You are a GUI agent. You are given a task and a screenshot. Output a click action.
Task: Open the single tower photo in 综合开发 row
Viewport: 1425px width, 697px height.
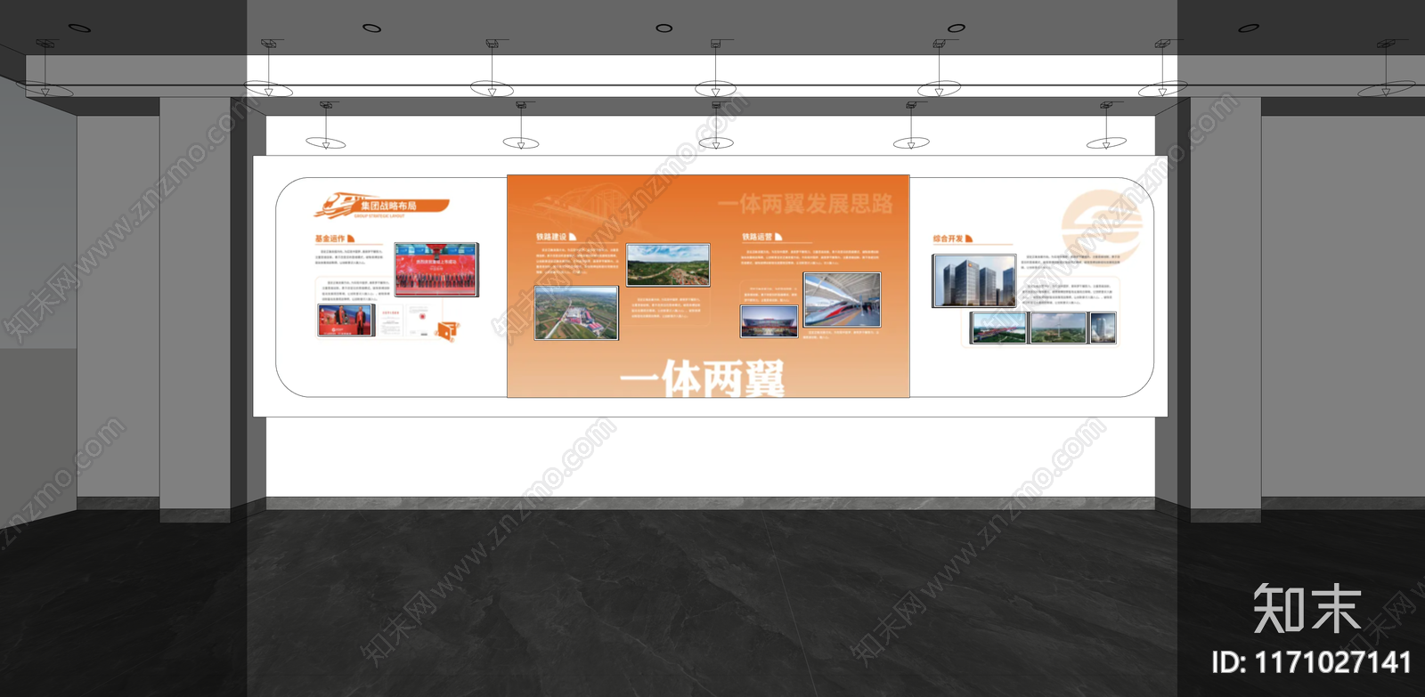point(1103,328)
